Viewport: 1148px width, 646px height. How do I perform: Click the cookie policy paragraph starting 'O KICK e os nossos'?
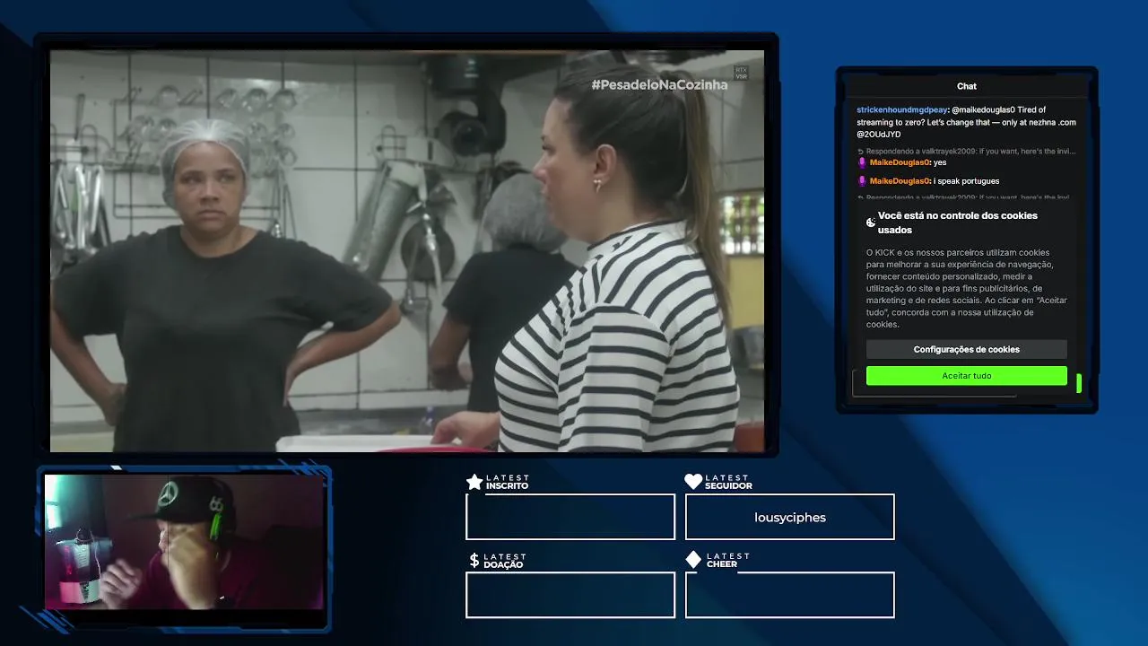[x=967, y=289]
